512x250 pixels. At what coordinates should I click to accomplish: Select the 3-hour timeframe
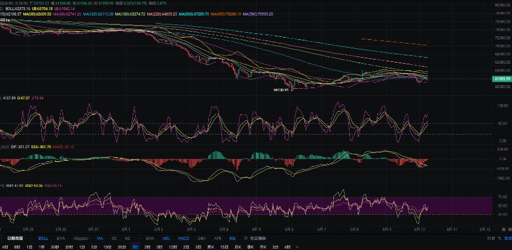(x=159, y=247)
